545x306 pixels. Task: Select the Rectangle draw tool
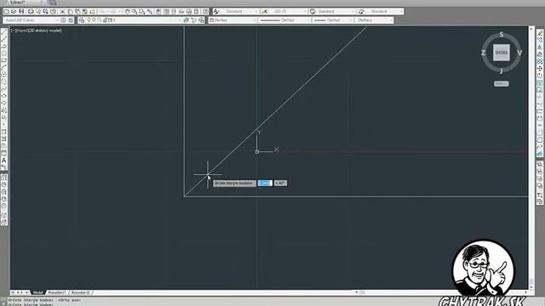tap(3, 60)
